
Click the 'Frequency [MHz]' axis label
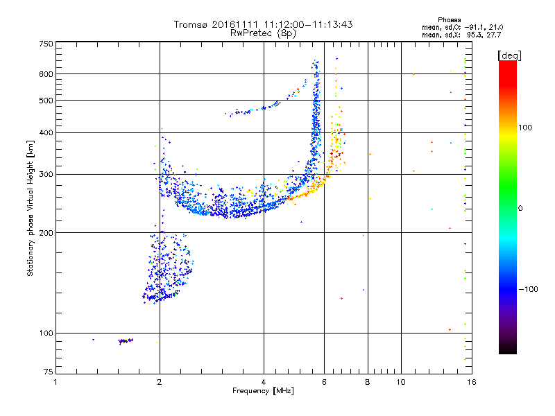[263, 391]
